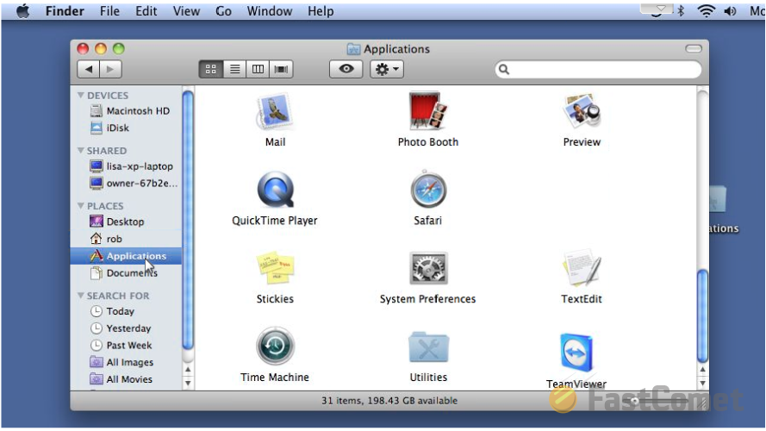Launch QuickTime Player icon

(x=275, y=191)
